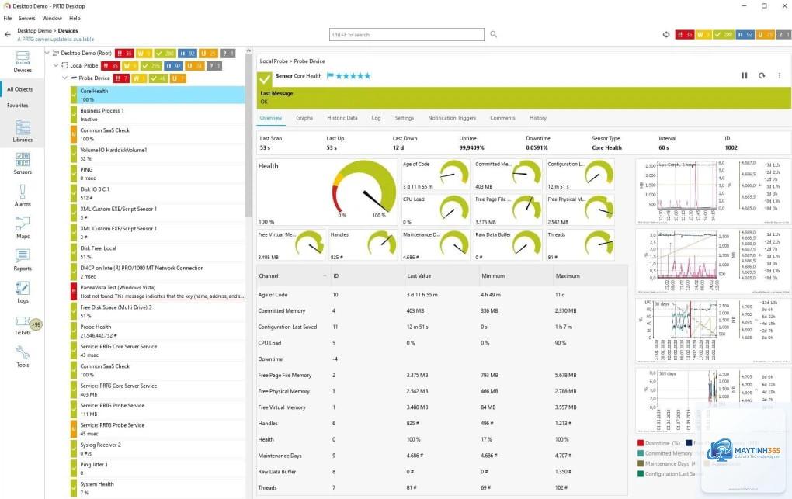
Task: Select the Syslog Receiver 2 sensor
Action: click(158, 449)
